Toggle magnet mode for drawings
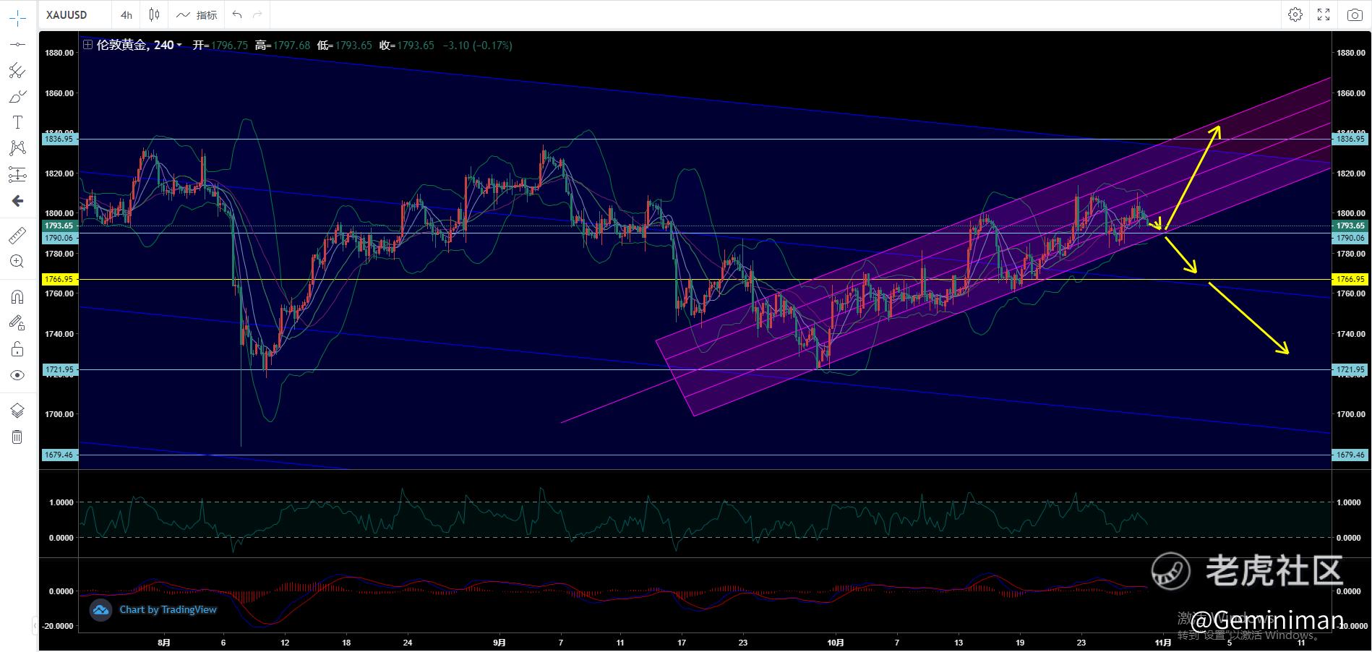Screen dimensions: 1372x652 coord(17,296)
